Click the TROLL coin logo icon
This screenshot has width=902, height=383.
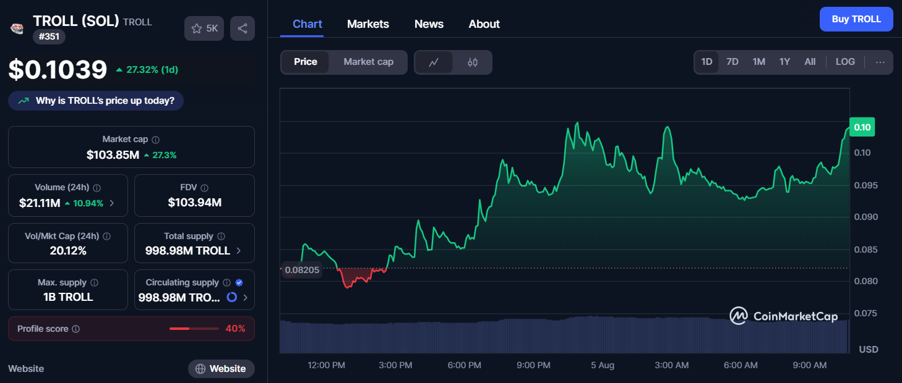(x=17, y=28)
